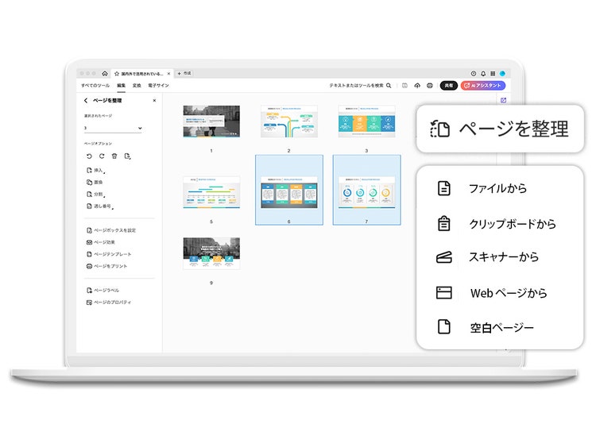
Task: Rotate pages counterclockwise icon
Action: point(89,156)
